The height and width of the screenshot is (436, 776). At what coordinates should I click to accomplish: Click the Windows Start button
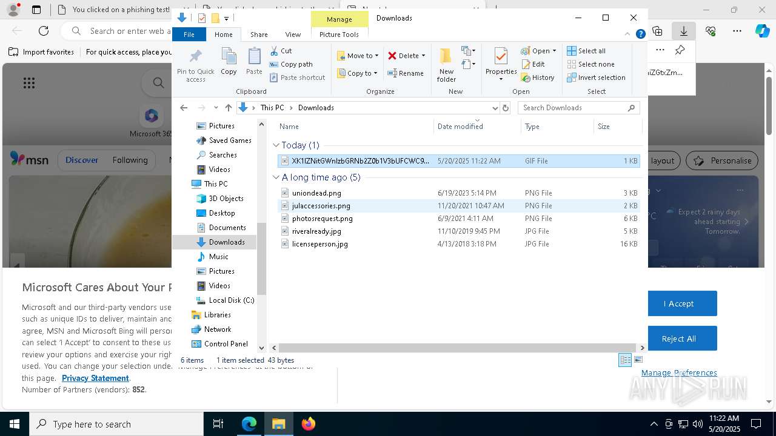pyautogui.click(x=15, y=424)
